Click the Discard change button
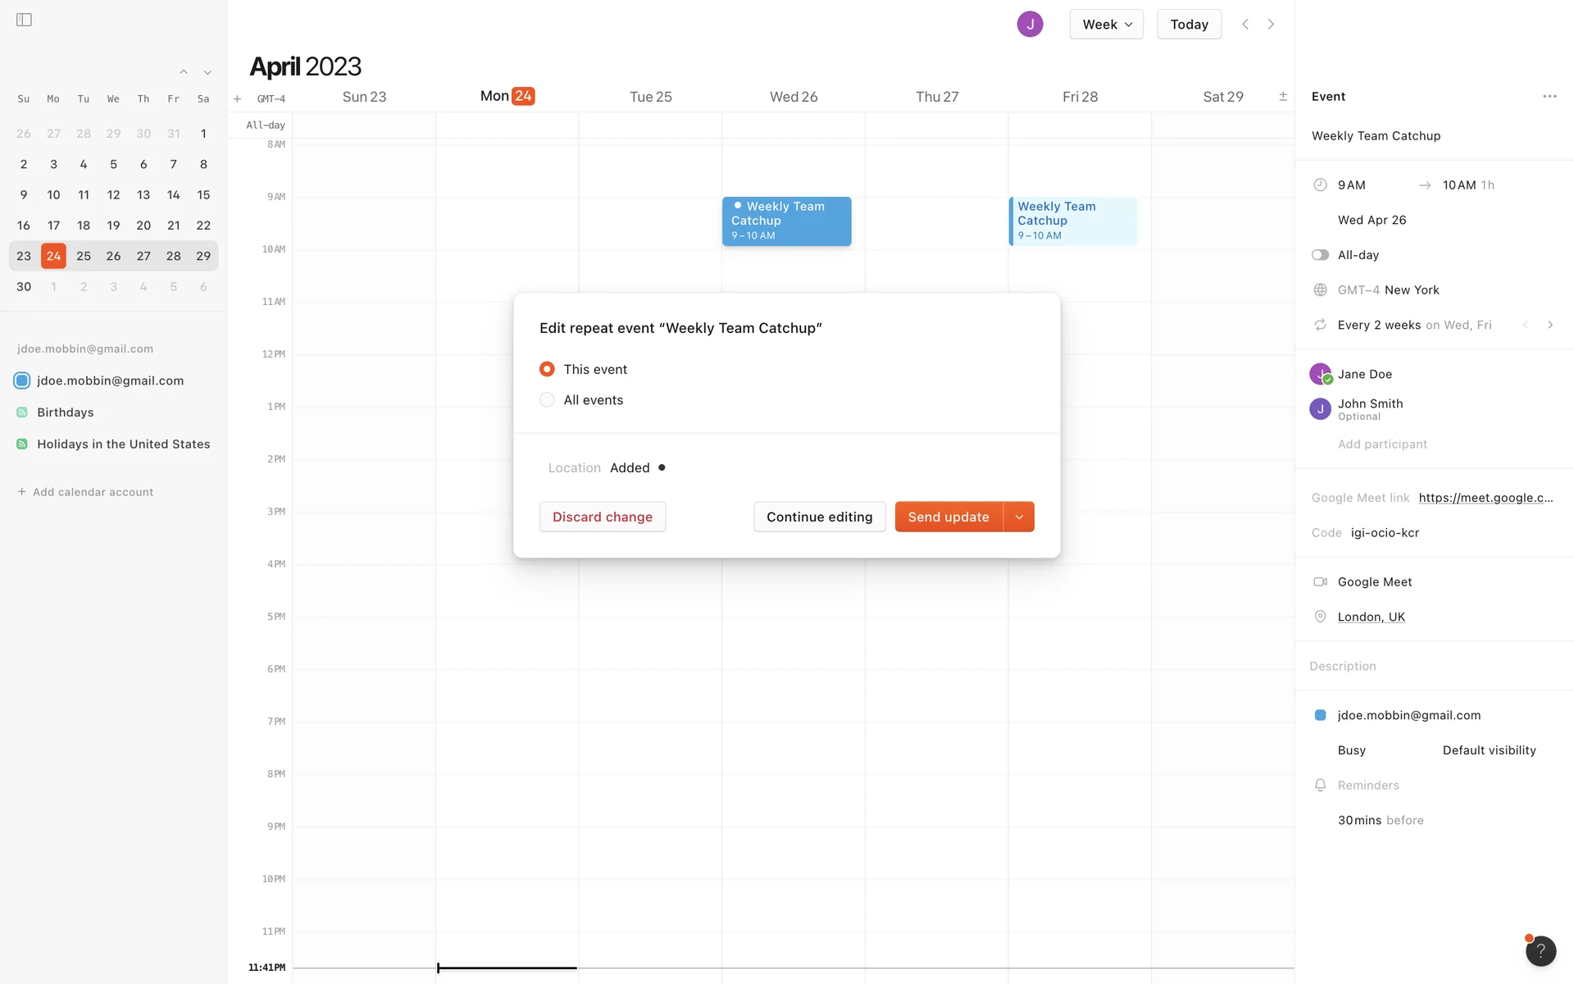The width and height of the screenshot is (1574, 984). 603,517
